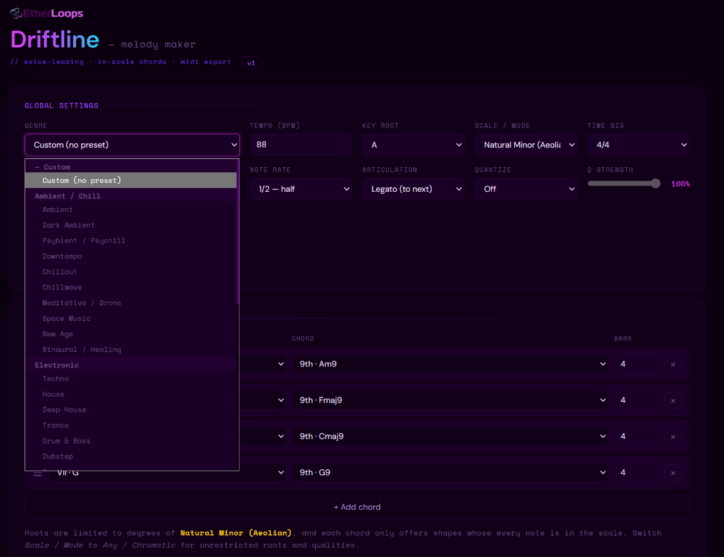Click the Bars field of the Fmaj9 row
Image resolution: width=724 pixels, height=557 pixels.
coord(636,400)
